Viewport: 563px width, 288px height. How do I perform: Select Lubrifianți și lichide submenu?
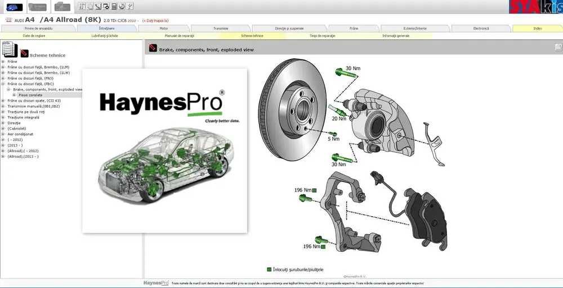(x=105, y=36)
